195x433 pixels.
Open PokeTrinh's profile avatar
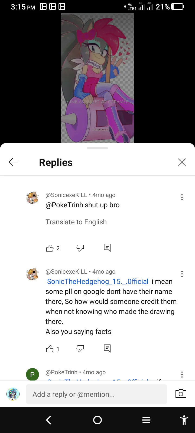(x=32, y=375)
